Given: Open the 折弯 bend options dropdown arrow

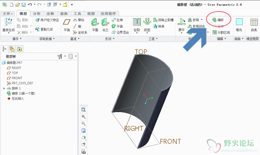Looking at the screenshot, I should pyautogui.click(x=202, y=20).
